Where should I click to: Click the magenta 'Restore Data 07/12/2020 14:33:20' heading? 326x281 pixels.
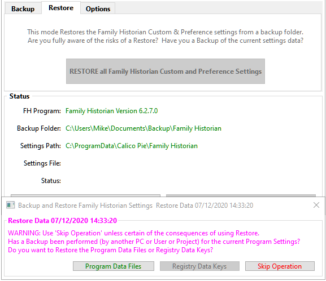tap(62, 221)
